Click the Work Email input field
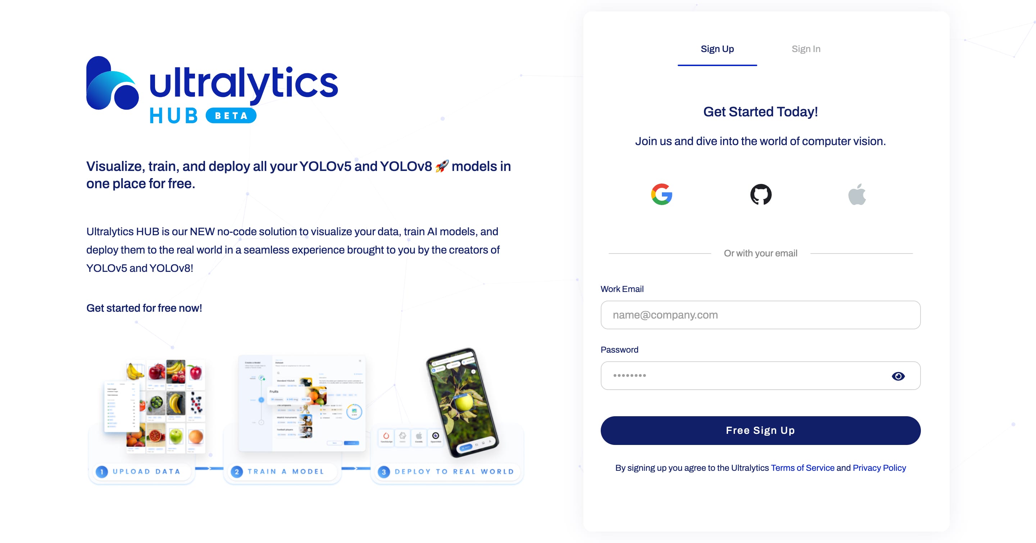The image size is (1036, 543). tap(760, 315)
